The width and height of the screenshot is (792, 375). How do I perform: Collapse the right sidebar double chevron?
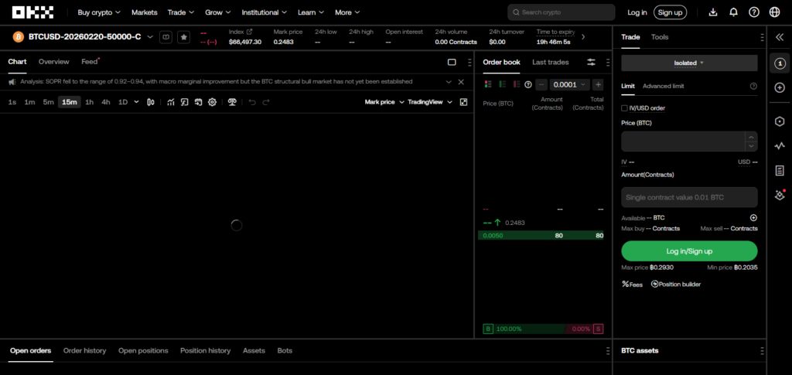point(780,37)
